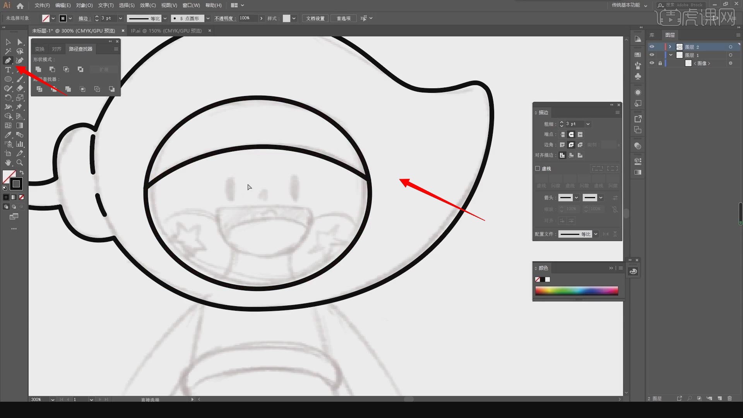Switch to the 对齐 panel tab
743x418 pixels.
click(x=56, y=49)
